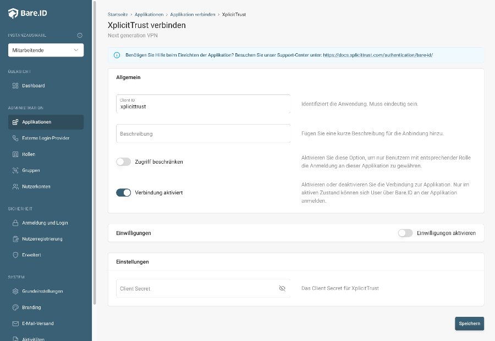Click the Externe Login-Provider icon
Image resolution: width=495 pixels, height=341 pixels.
tap(15, 138)
